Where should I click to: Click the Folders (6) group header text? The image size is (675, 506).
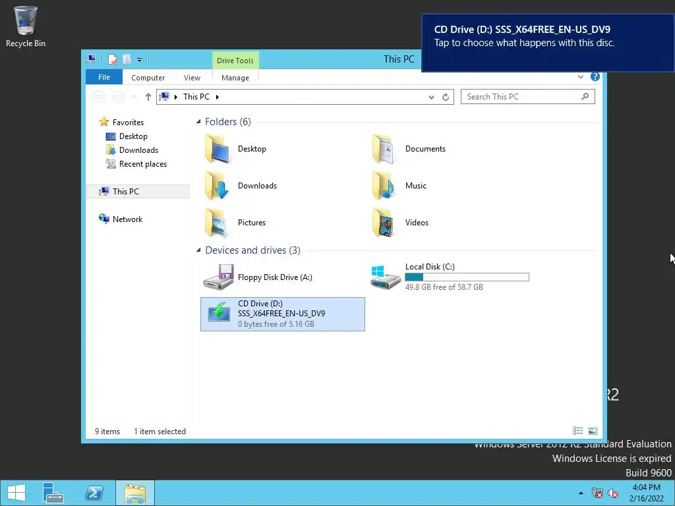point(227,122)
